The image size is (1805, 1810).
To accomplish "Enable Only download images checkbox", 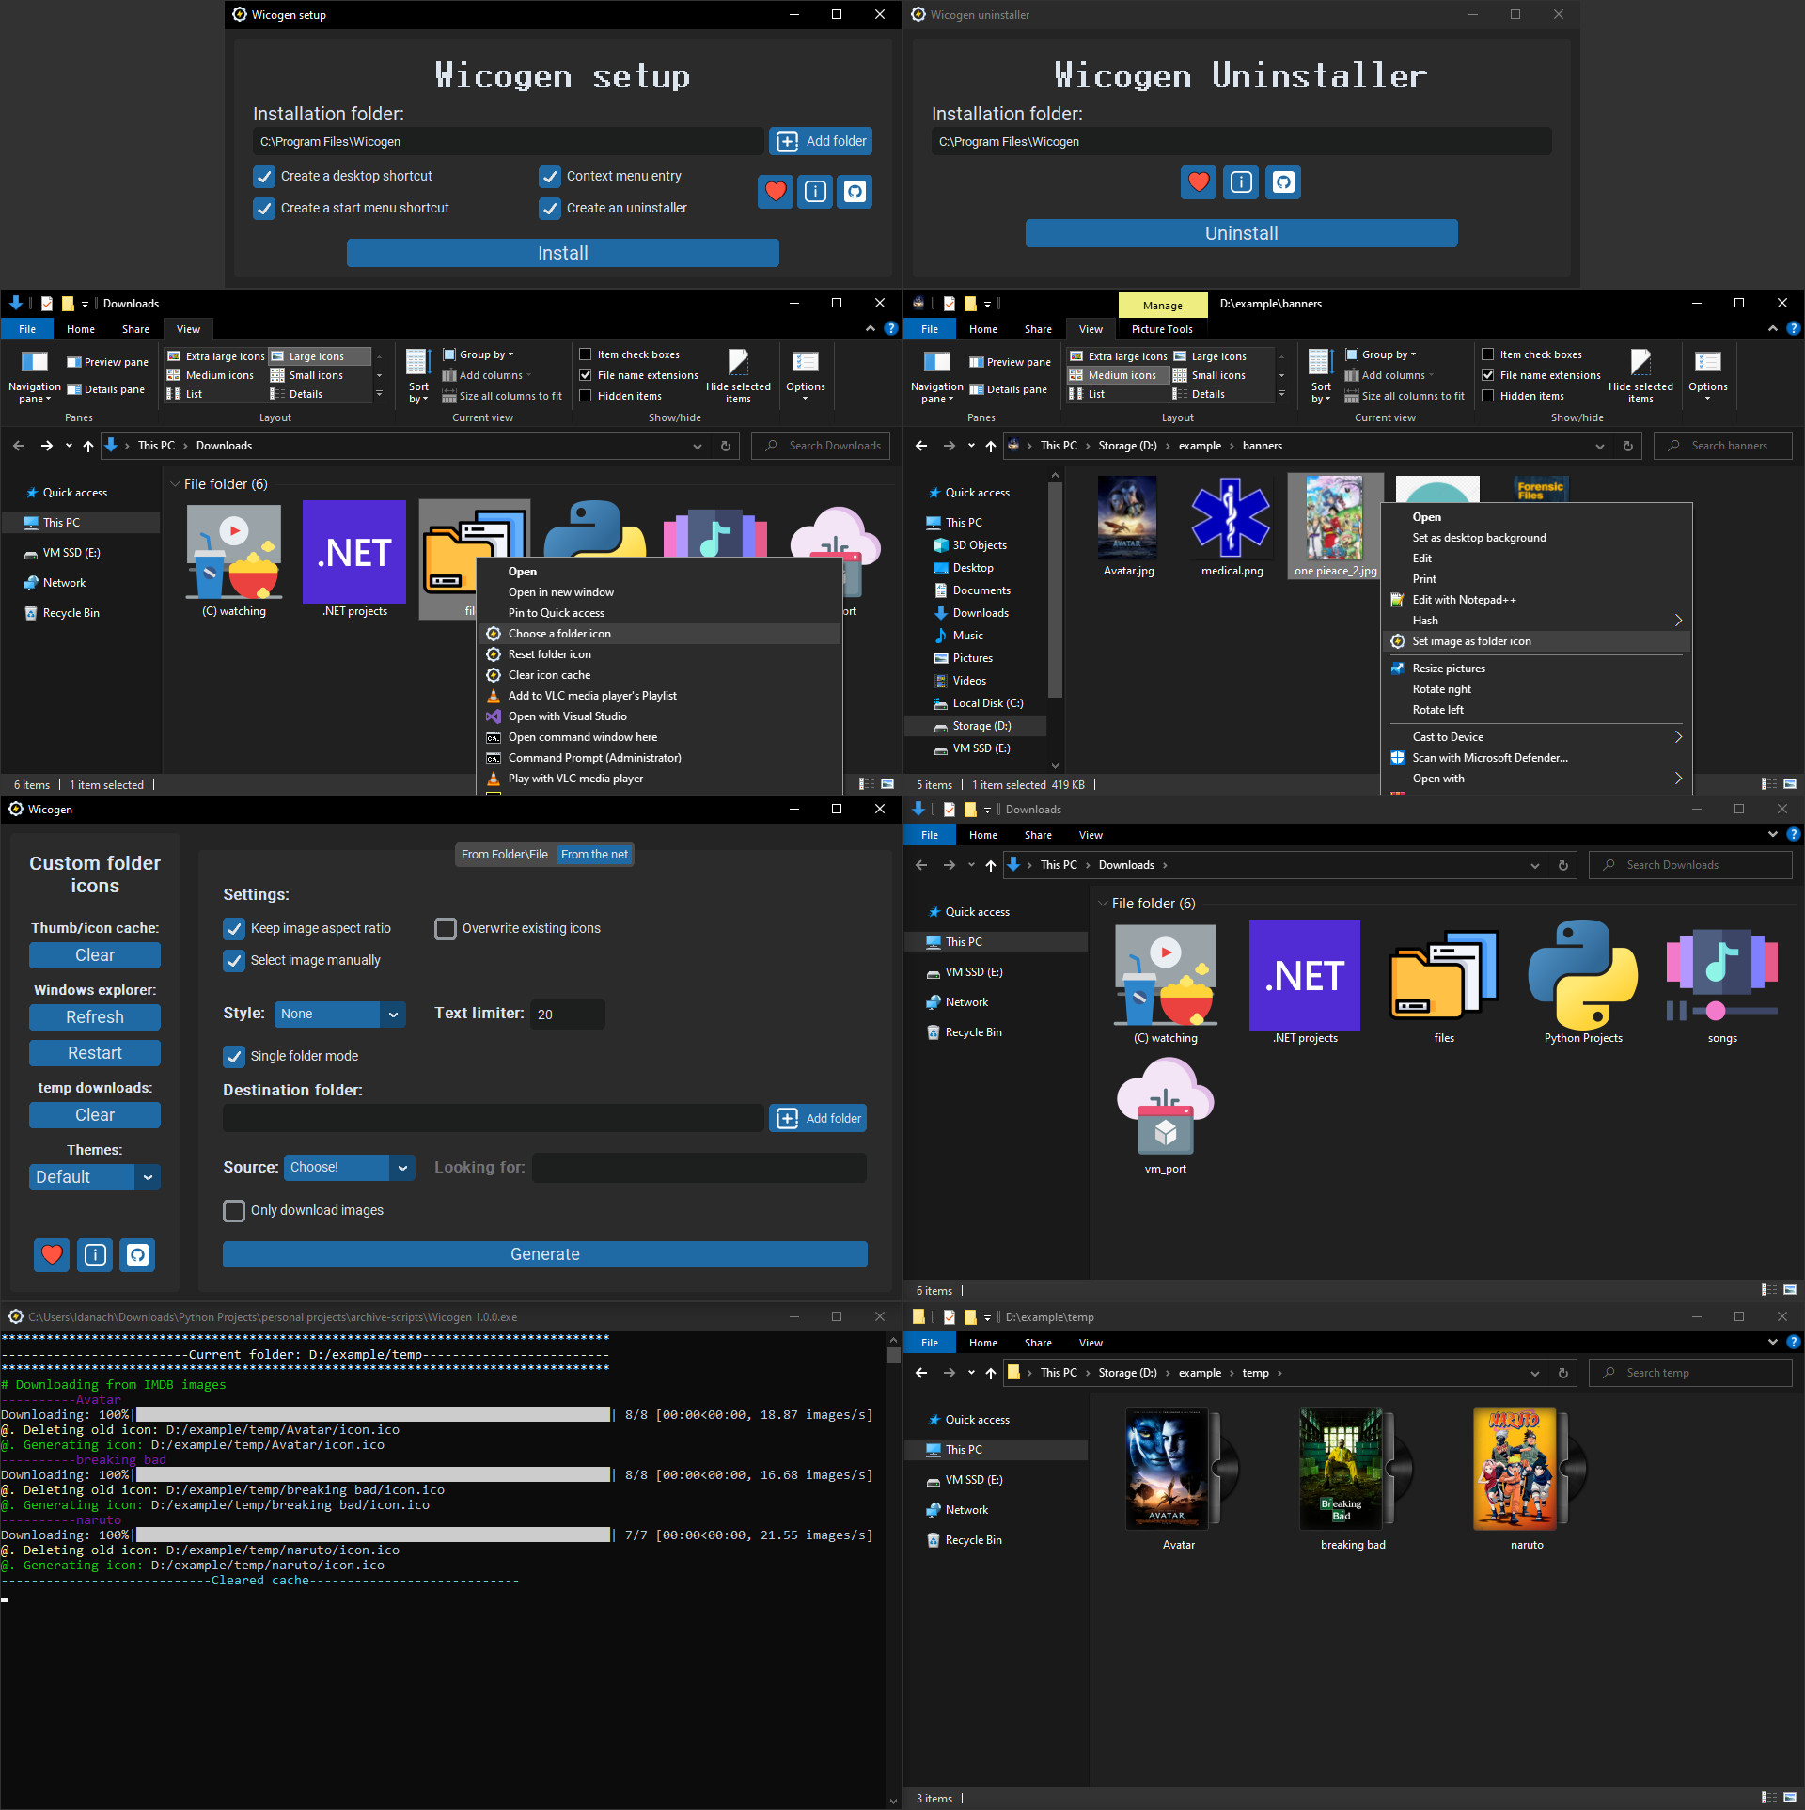I will click(234, 1210).
